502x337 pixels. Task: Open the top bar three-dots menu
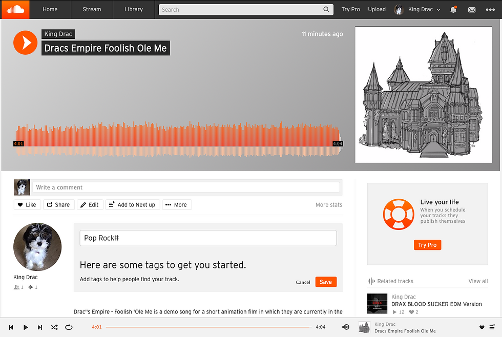(490, 10)
